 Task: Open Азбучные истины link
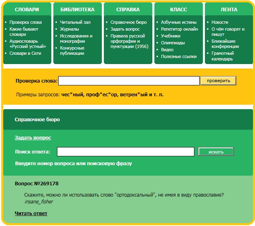[179, 22]
